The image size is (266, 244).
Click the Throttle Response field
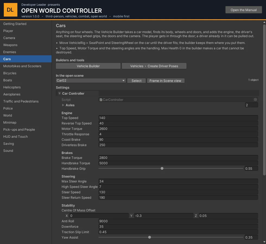178,134
